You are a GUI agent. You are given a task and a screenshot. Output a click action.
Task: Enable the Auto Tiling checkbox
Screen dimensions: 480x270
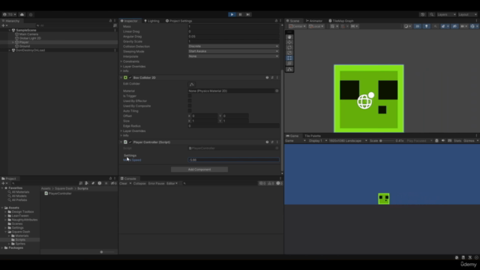190,111
